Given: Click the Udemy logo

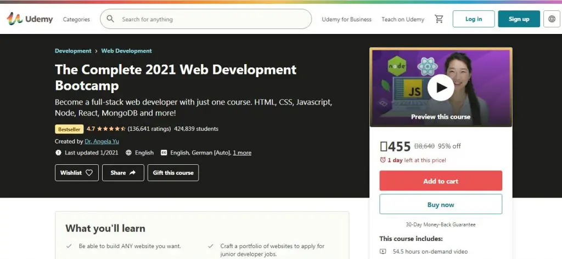Looking at the screenshot, I should tap(30, 19).
